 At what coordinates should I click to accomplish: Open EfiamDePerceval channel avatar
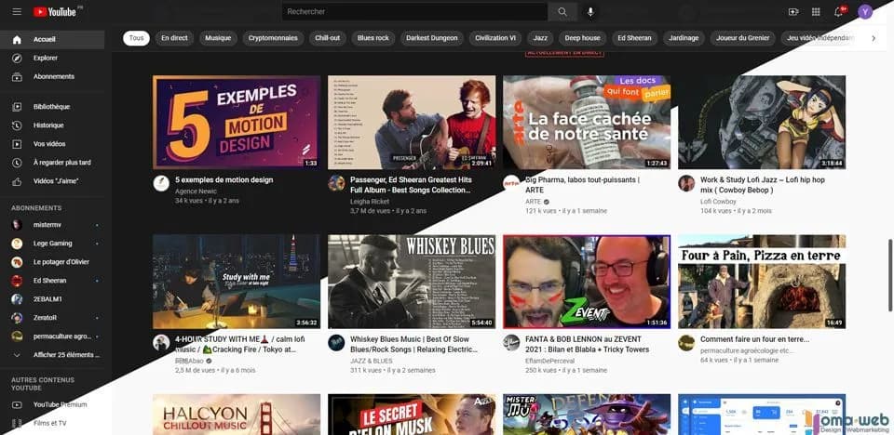(x=511, y=343)
